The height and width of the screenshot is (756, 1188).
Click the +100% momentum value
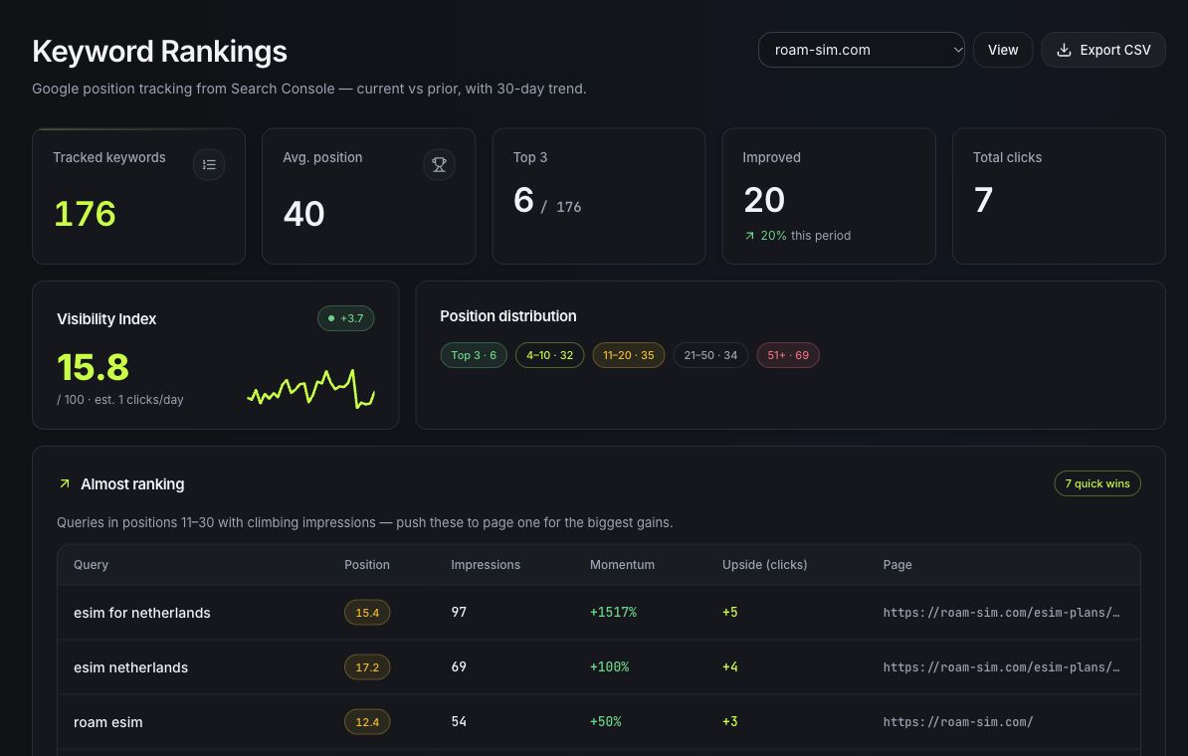click(x=609, y=666)
